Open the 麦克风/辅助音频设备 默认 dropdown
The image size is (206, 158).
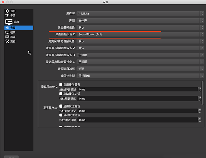140,41
